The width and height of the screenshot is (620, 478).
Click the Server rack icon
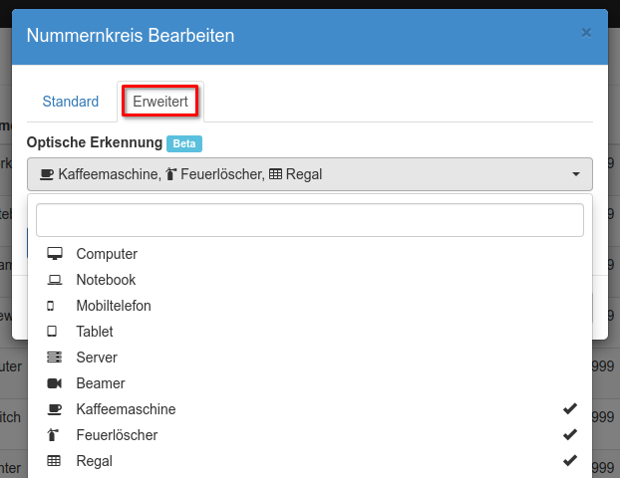[x=54, y=358]
